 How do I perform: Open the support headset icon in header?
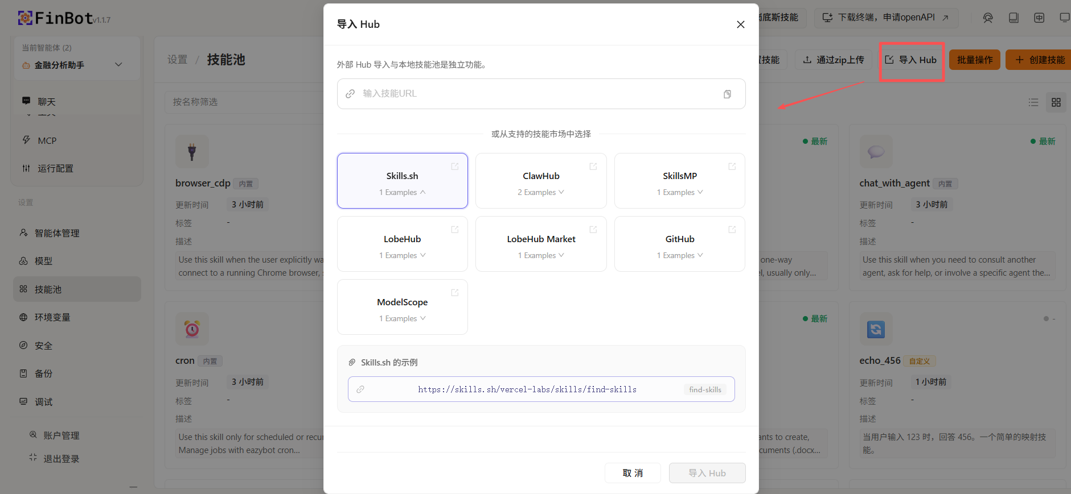988,18
